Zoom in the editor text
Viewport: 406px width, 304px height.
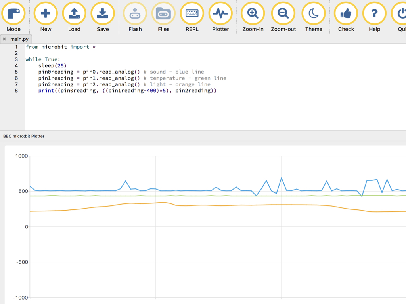click(x=253, y=17)
